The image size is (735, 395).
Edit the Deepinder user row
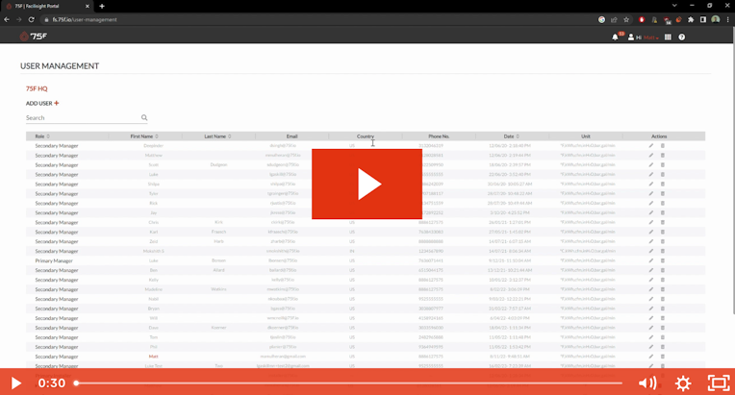651,145
